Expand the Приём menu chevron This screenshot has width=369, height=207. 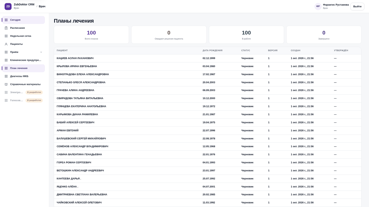[41, 52]
